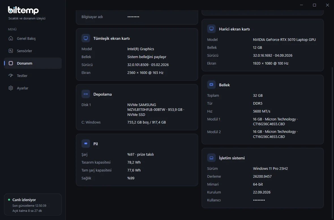This screenshot has width=334, height=220.
Task: Select the Donanım menu item
Action: (33, 63)
